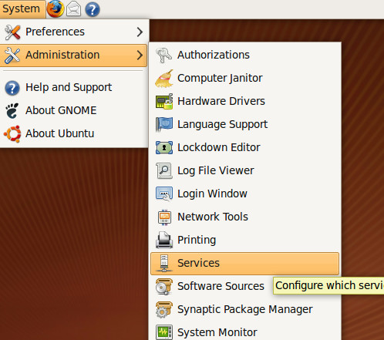Click the Preferences tools icon
Viewport: 384px width, 340px height.
(12, 32)
